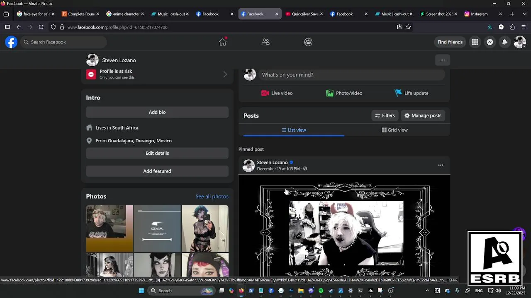Screen dimensions: 531x298
Task: Click the South Africa link in intro
Action: pos(125,128)
